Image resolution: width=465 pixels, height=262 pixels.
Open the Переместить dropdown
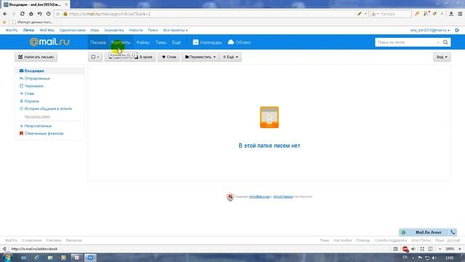[x=201, y=57]
